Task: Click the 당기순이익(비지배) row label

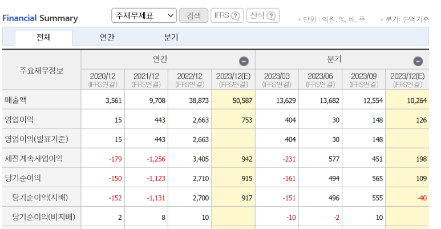Action: coord(43,217)
